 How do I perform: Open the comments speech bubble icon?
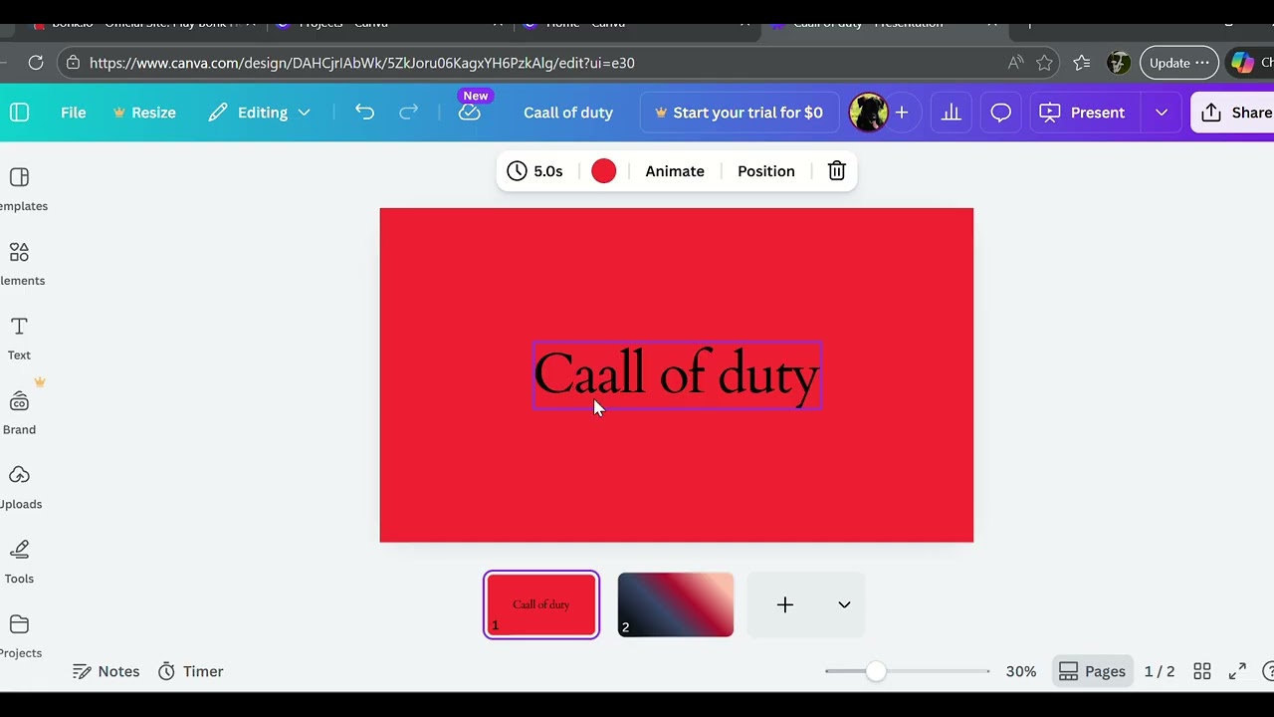tap(1001, 113)
